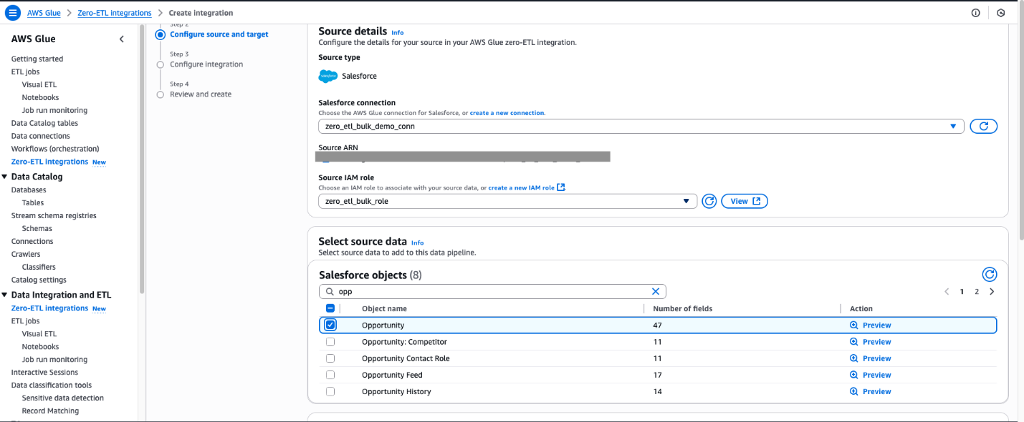Uncheck the Opportunity object checkbox
Image resolution: width=1024 pixels, height=422 pixels.
[330, 325]
